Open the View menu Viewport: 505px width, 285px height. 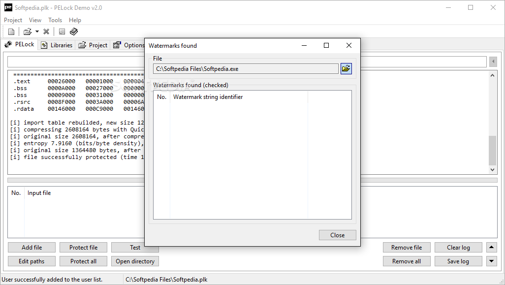(x=35, y=20)
